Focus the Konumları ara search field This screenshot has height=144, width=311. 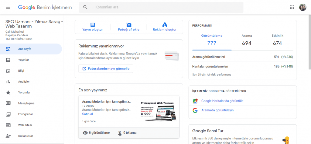click(x=161, y=7)
